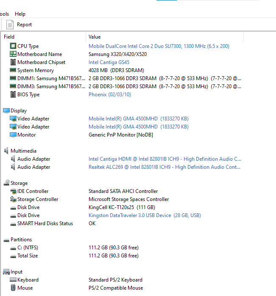
Task: Click the Keyboard row icon
Action: [x=13, y=279]
